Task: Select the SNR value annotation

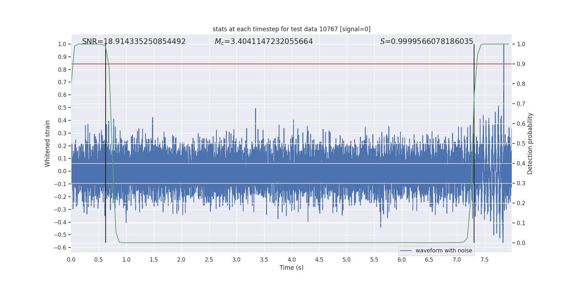Action: click(x=134, y=42)
